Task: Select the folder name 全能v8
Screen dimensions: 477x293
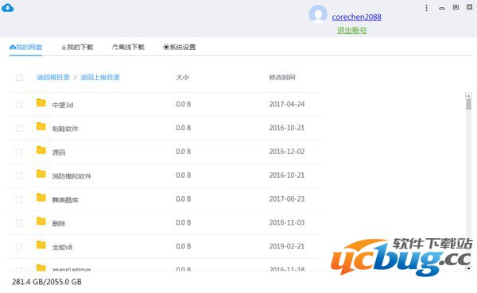Action: coord(62,248)
